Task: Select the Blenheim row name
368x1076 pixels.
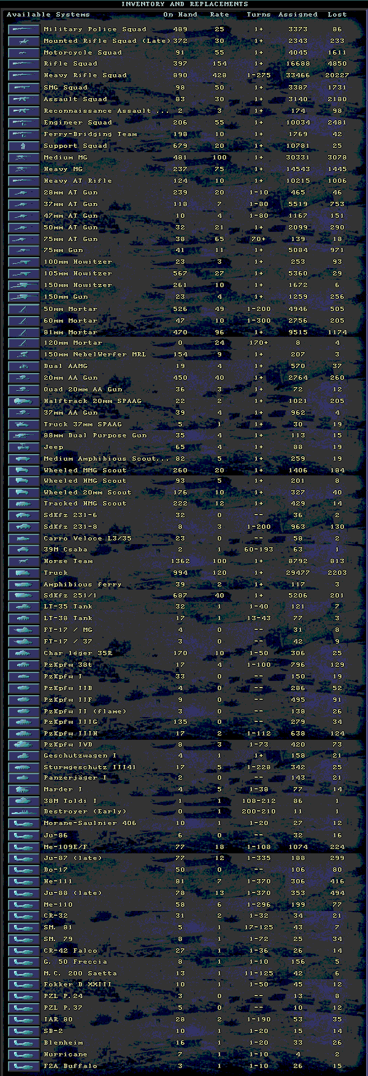Action: coord(63,1042)
